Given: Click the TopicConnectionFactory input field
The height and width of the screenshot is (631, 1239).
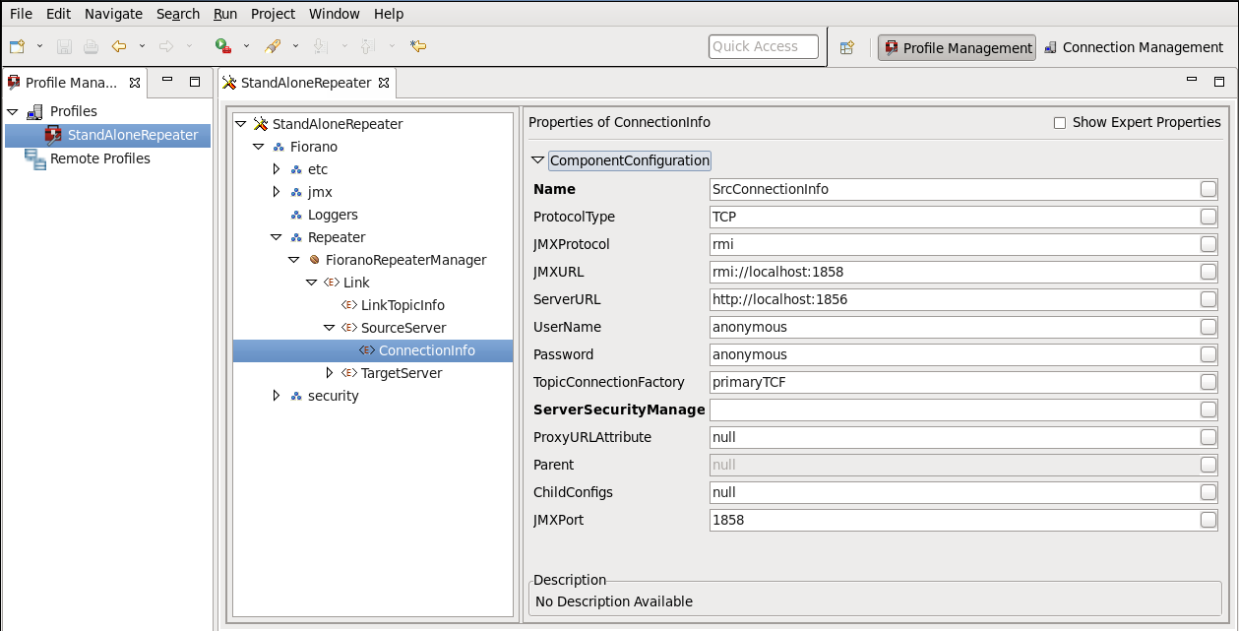Looking at the screenshot, I should point(953,382).
